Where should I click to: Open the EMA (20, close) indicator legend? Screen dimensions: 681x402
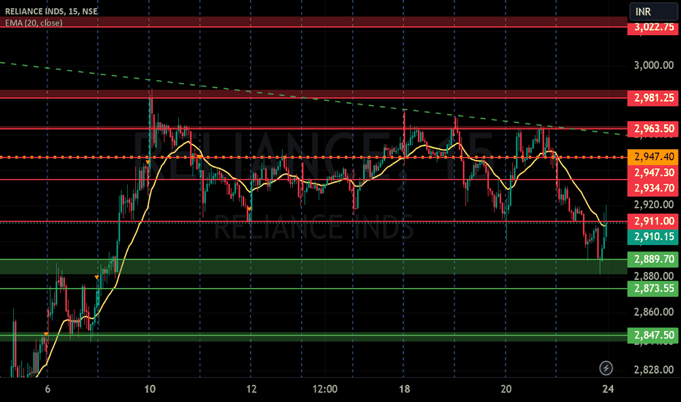[x=34, y=23]
